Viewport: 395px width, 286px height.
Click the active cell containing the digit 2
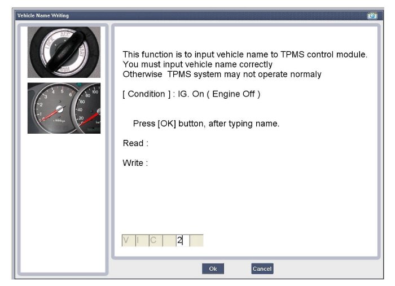[x=182, y=240]
